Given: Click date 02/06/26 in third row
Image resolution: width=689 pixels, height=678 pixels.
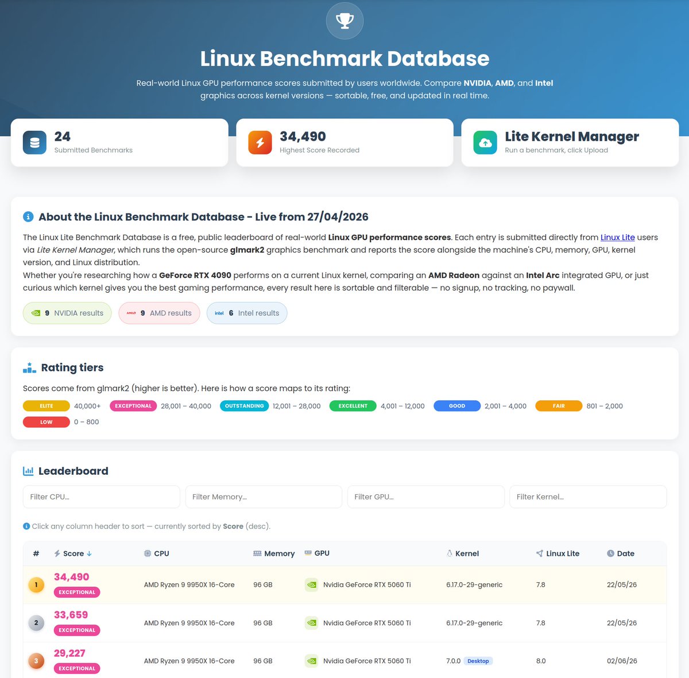Looking at the screenshot, I should point(622,661).
